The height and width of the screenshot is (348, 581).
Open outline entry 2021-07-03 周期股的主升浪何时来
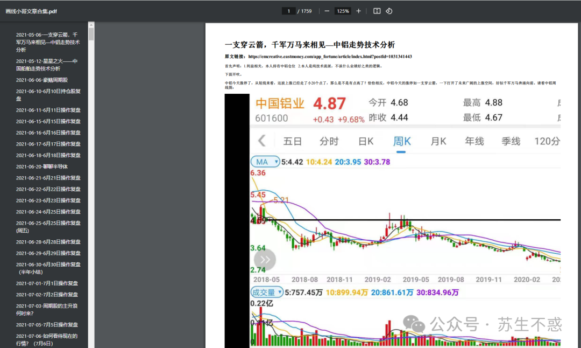coord(47,310)
